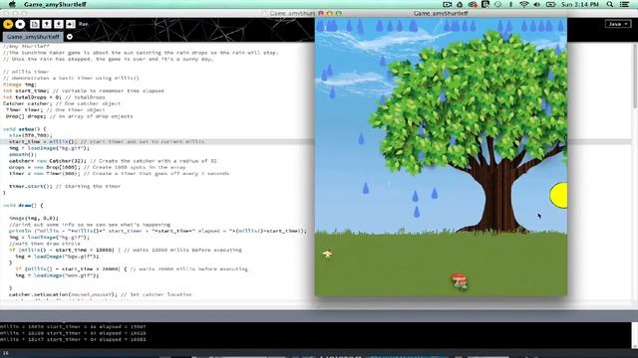Click the 'image(img, 0,0);' code line

click(x=34, y=218)
